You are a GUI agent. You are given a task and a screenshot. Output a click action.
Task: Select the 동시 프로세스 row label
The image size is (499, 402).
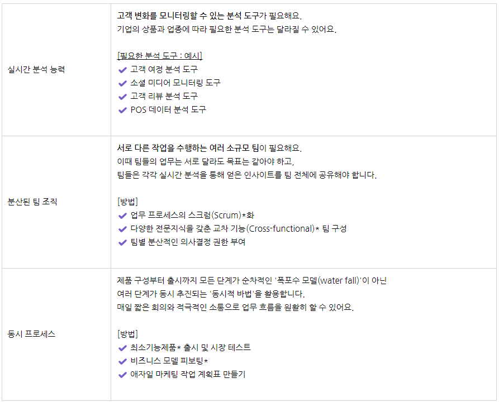click(31, 334)
